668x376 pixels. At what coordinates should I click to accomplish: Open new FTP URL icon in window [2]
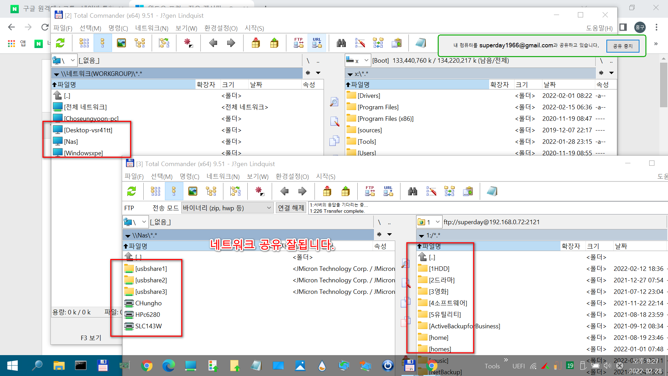click(x=317, y=43)
